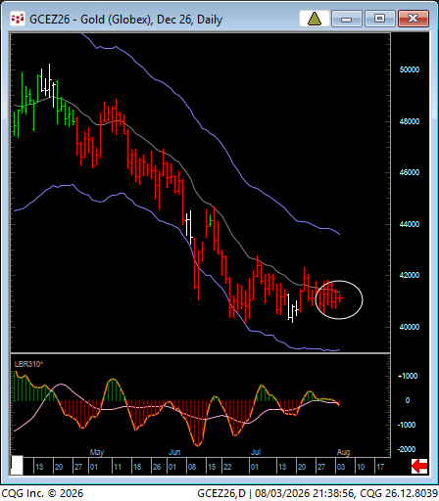Click the -2000 oscillator scale label
The width and height of the screenshot is (439, 501).
(x=407, y=449)
